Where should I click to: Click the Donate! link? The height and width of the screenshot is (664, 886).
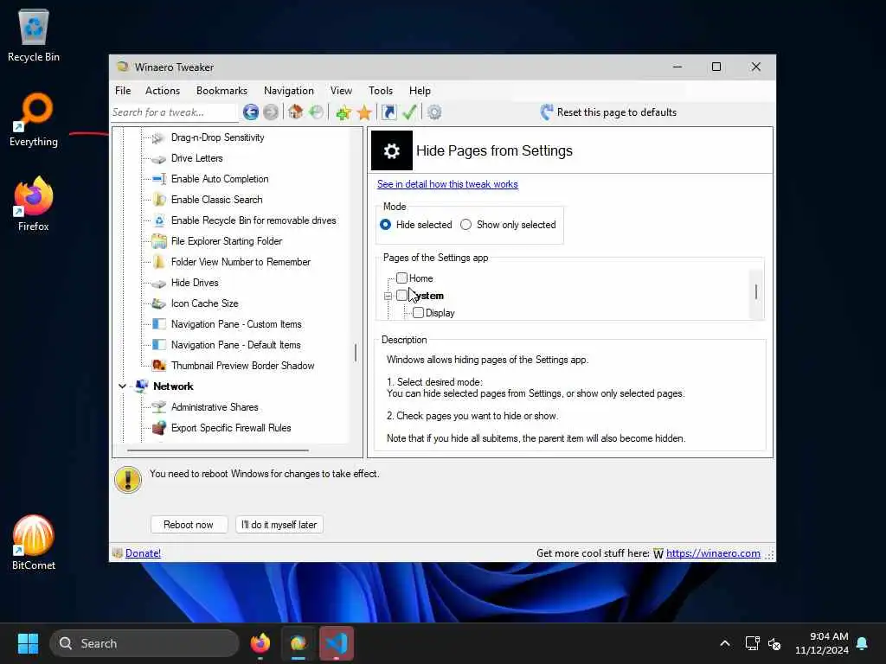pyautogui.click(x=143, y=553)
